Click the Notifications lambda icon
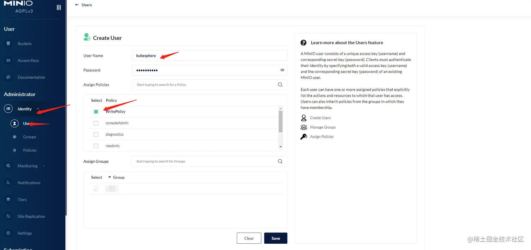The image size is (531, 250). 8,183
